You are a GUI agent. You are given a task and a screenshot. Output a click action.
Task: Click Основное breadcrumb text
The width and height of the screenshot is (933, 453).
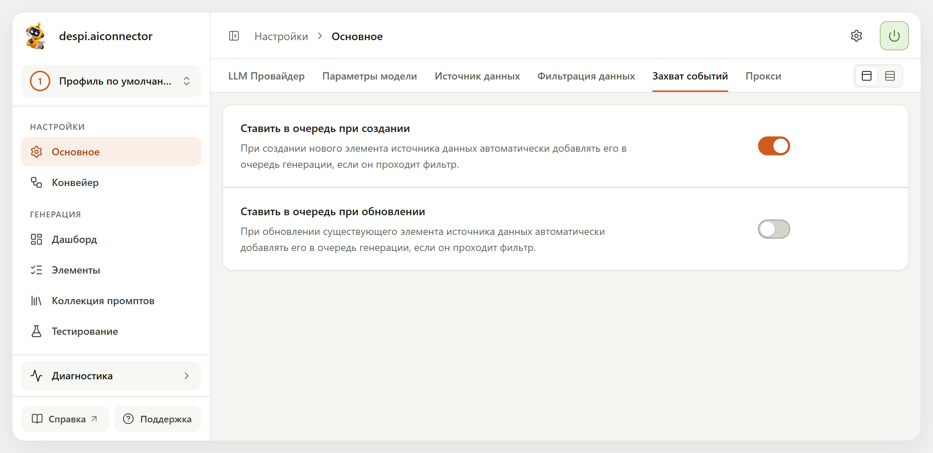357,36
